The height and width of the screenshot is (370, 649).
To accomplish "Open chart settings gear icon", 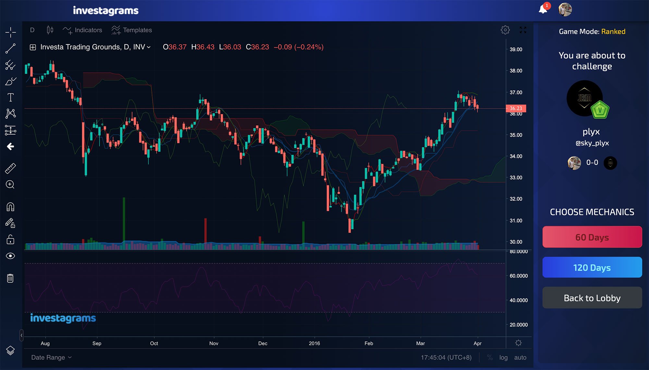I will click(x=505, y=30).
